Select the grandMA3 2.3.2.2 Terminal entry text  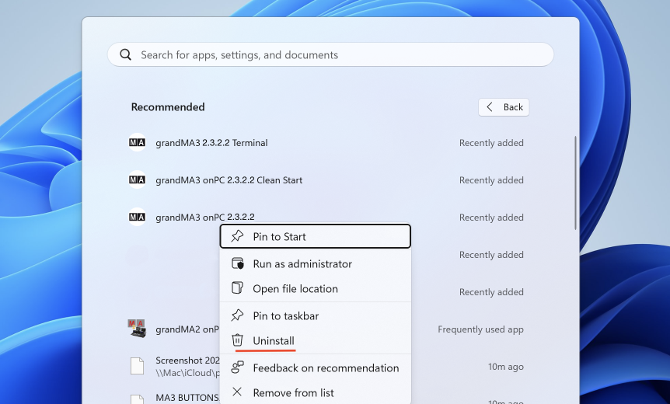(x=211, y=143)
